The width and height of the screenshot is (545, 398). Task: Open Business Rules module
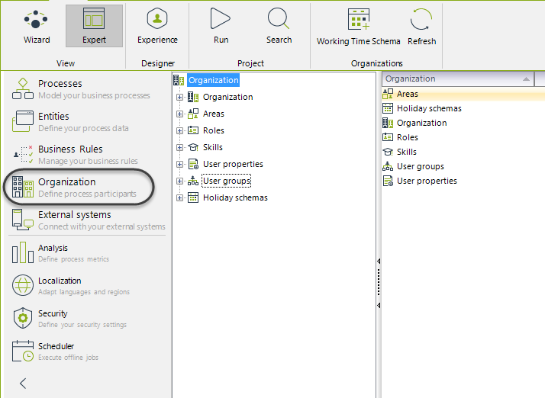tap(76, 155)
